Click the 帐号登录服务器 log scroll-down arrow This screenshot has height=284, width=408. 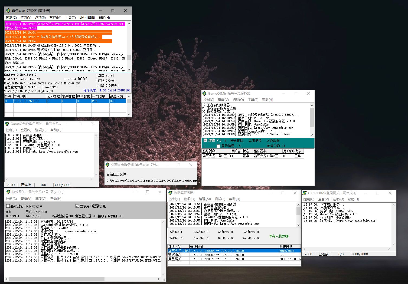tap(312, 135)
